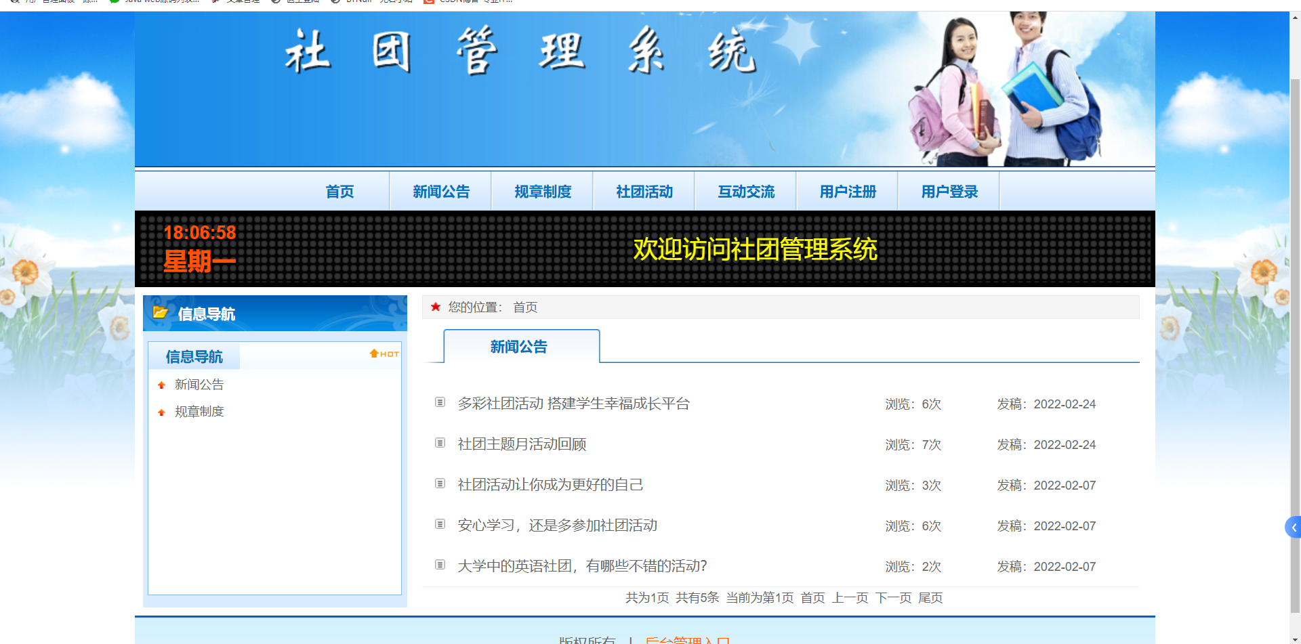Click the document icon beside 社团主题月活动回顾
The width and height of the screenshot is (1301, 644).
coord(440,443)
